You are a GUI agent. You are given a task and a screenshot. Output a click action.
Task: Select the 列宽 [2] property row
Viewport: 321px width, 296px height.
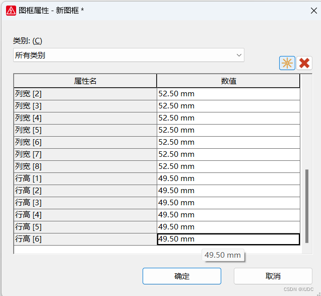[x=85, y=94]
